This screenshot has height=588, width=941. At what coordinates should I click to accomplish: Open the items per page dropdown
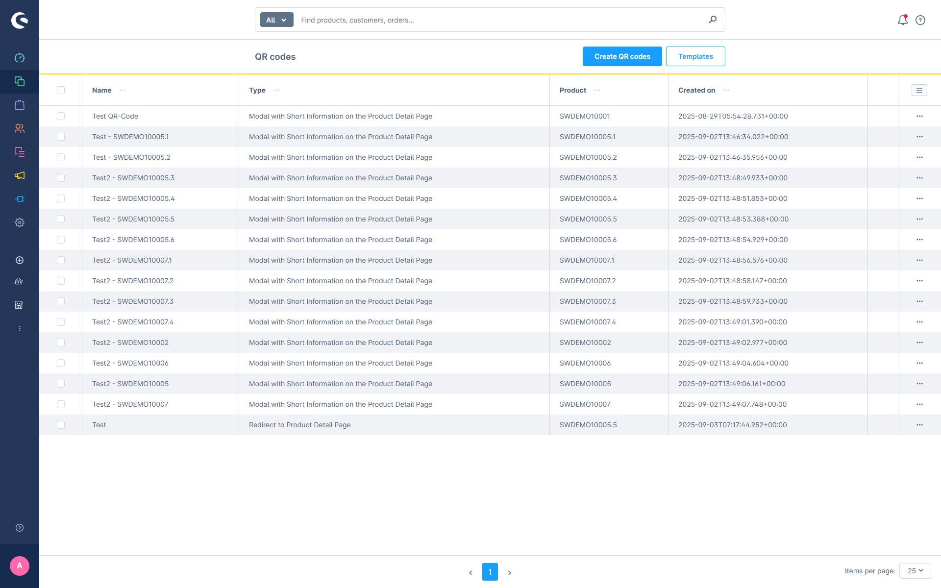point(915,571)
